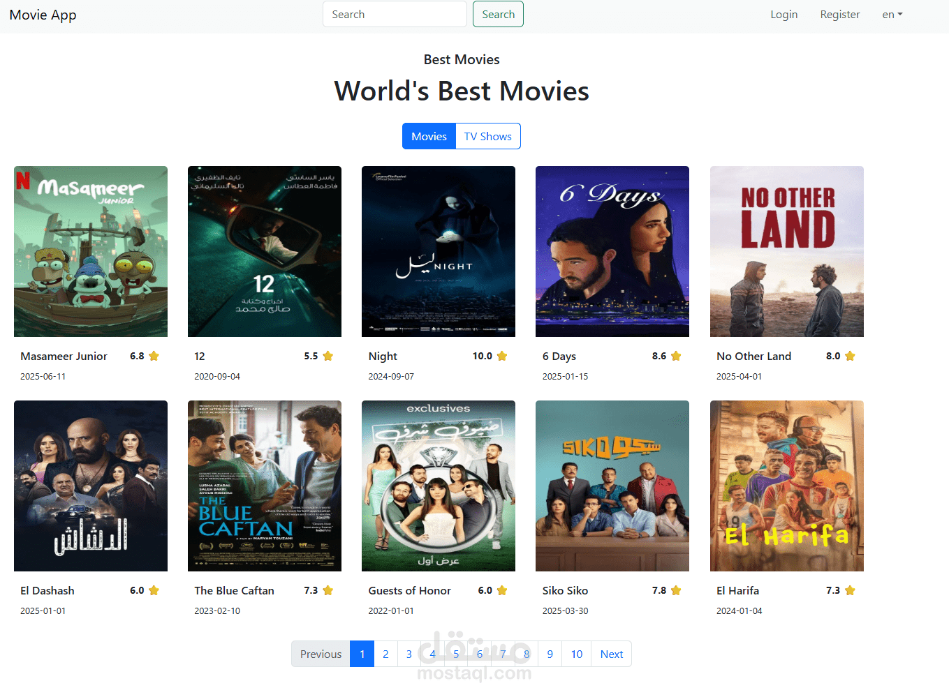Screen dimensions: 949x697
Task: Click the 6 Days title text
Action: coord(559,357)
